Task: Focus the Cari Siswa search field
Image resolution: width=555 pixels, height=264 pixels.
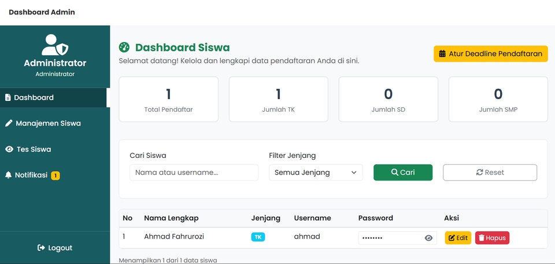Action: 194,172
